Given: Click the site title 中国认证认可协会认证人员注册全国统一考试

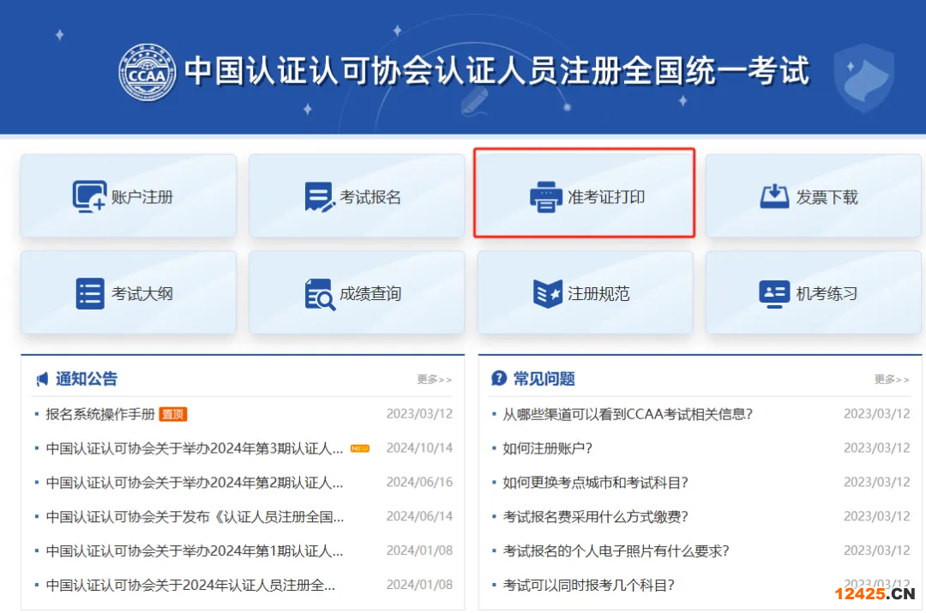Looking at the screenshot, I should click(x=496, y=71).
